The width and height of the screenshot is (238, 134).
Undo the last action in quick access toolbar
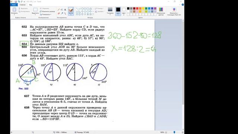pos(19,1)
